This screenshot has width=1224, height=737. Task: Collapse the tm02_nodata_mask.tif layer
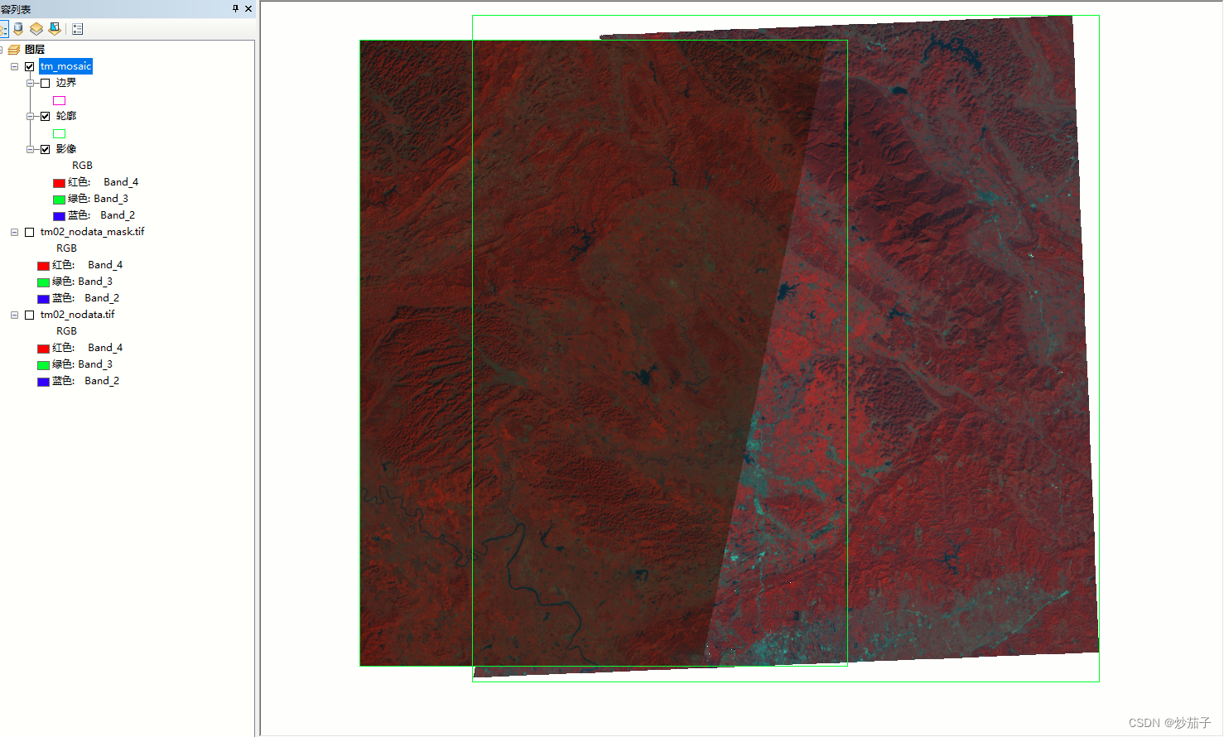(14, 232)
